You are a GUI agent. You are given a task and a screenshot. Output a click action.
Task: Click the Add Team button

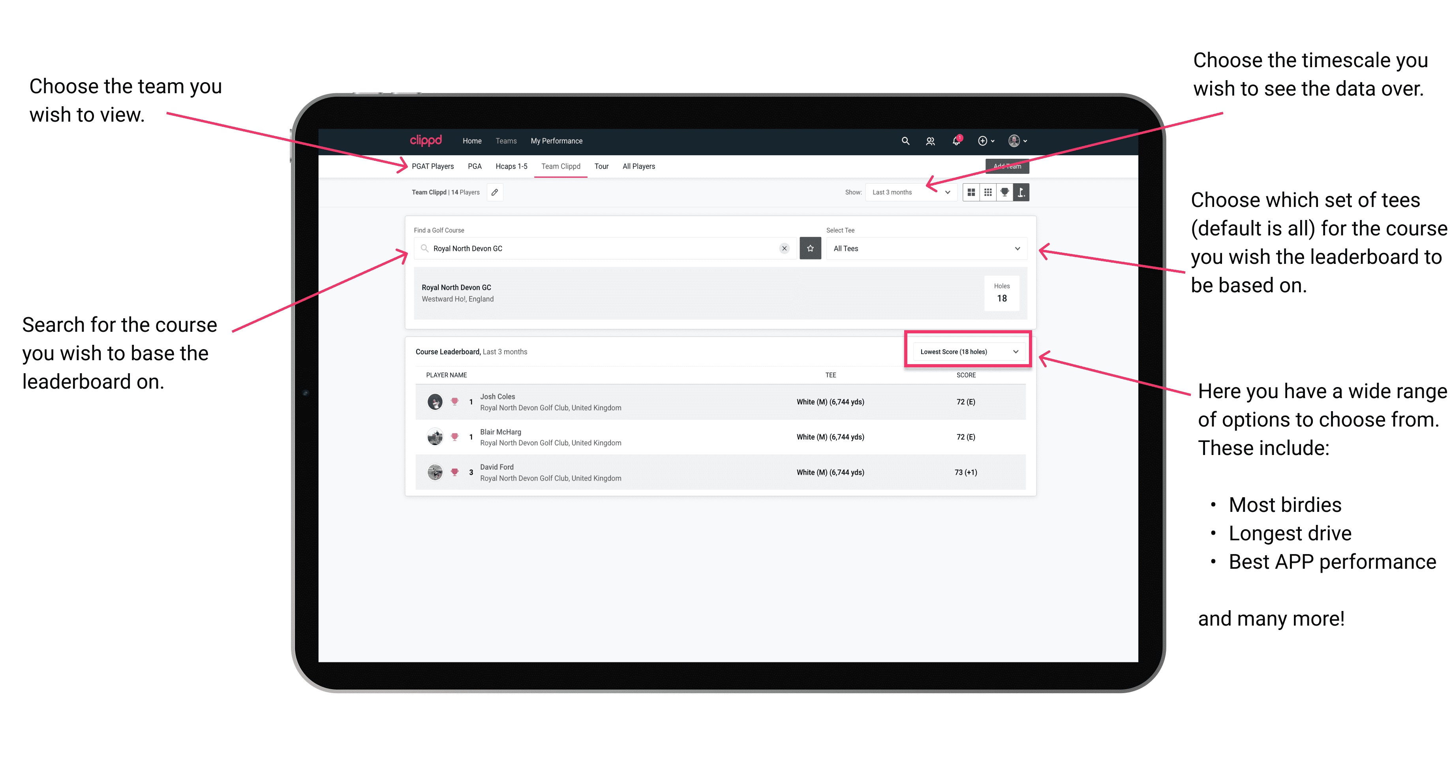[1004, 165]
